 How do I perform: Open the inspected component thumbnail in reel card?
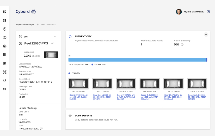click(51, 55)
